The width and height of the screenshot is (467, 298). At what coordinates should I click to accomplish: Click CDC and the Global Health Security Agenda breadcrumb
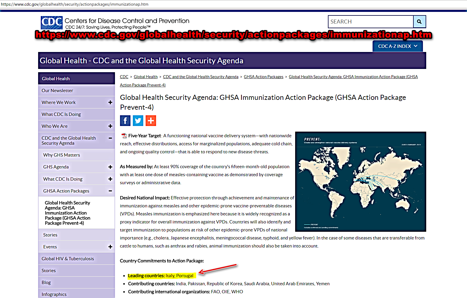coord(201,77)
